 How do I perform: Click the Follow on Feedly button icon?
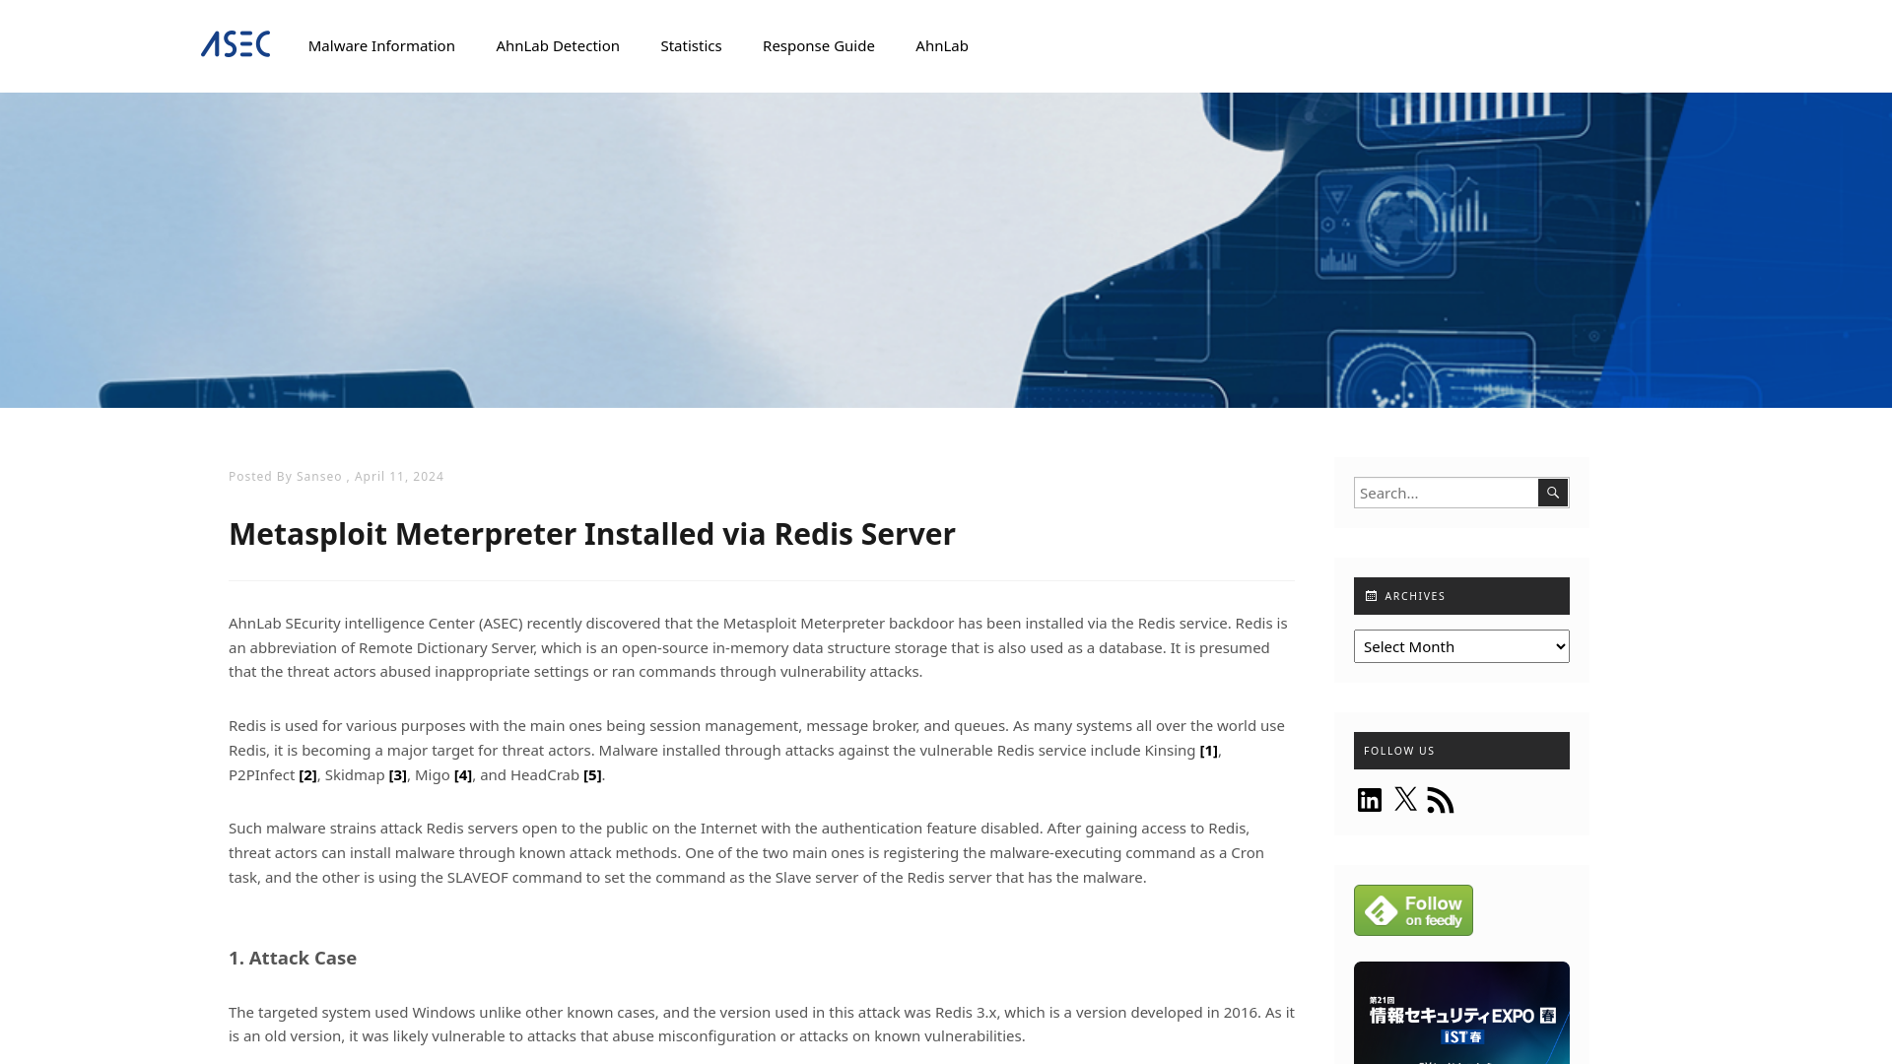(x=1414, y=909)
